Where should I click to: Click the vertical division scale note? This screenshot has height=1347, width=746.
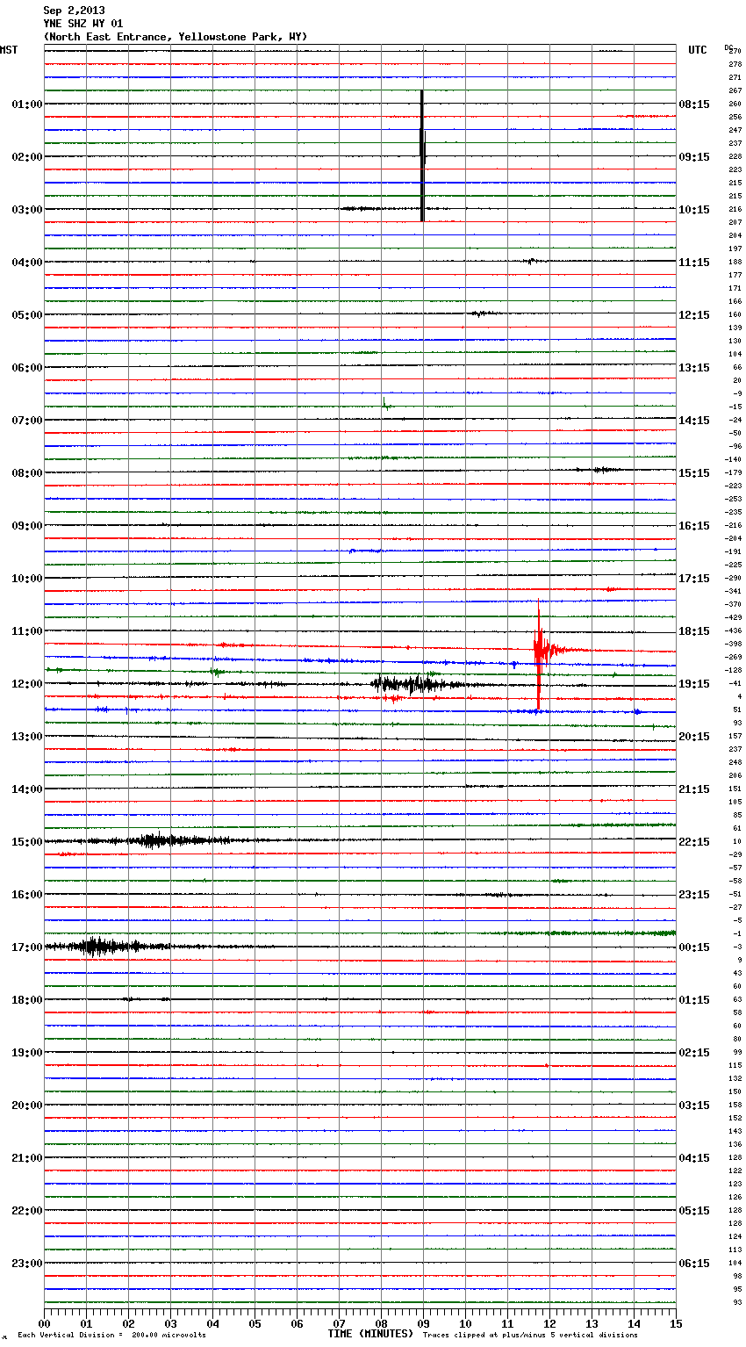coord(111,1335)
